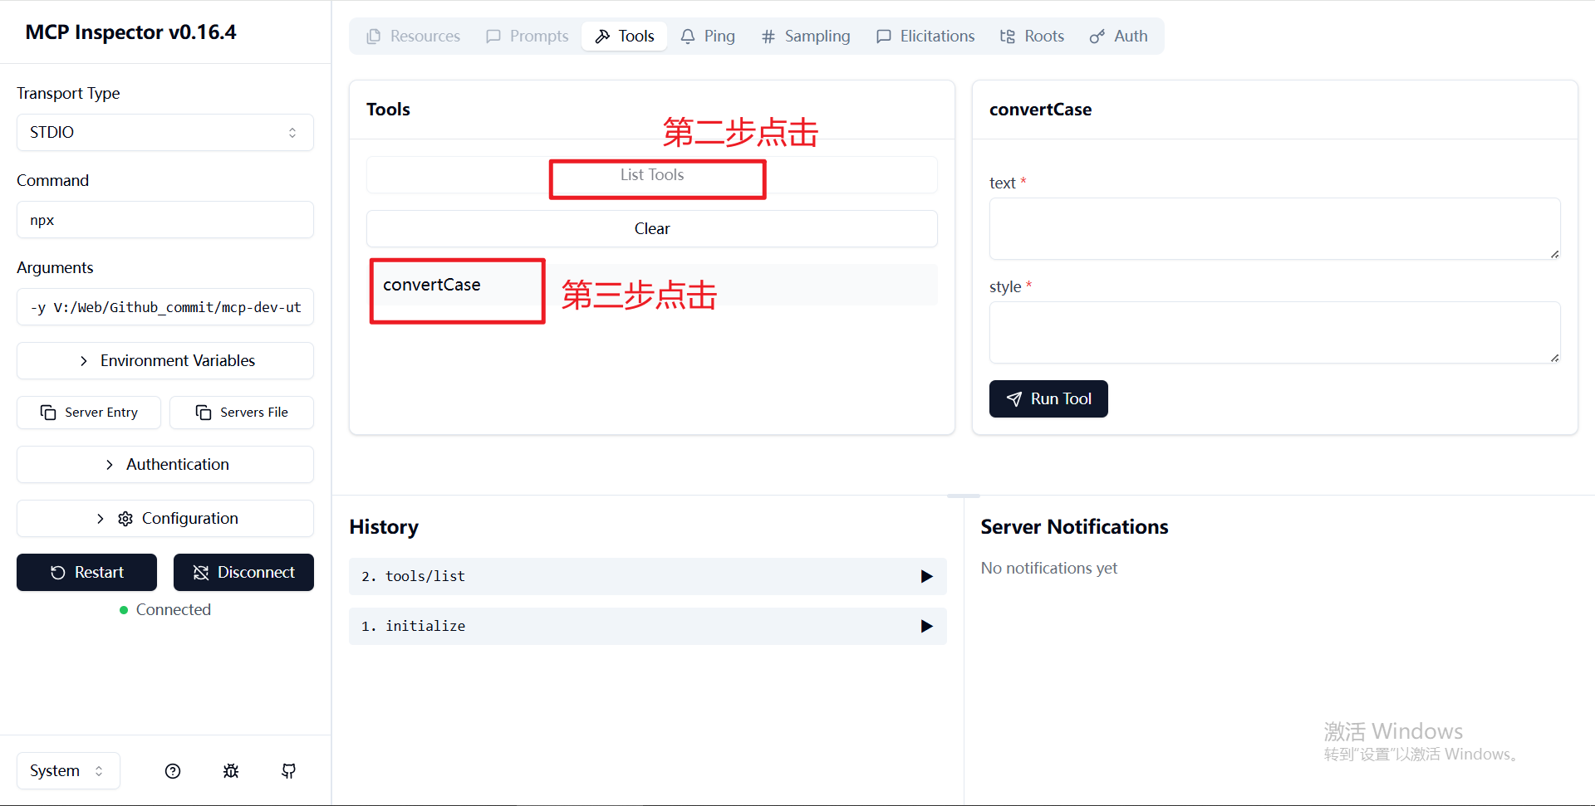Open the GitHub repository icon

pos(289,771)
